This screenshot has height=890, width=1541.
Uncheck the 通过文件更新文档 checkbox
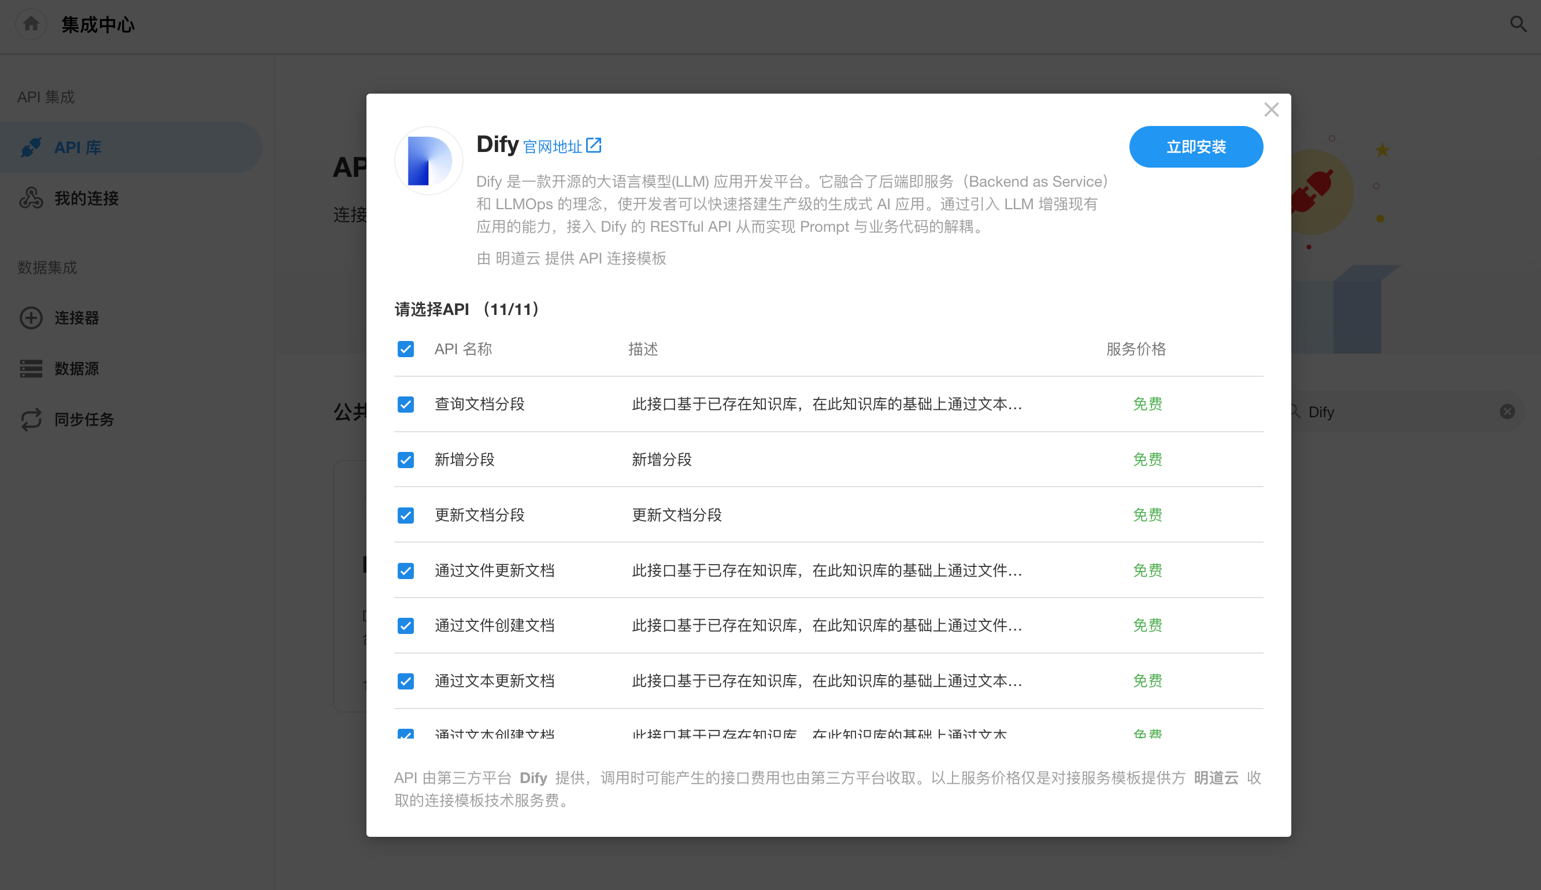406,570
